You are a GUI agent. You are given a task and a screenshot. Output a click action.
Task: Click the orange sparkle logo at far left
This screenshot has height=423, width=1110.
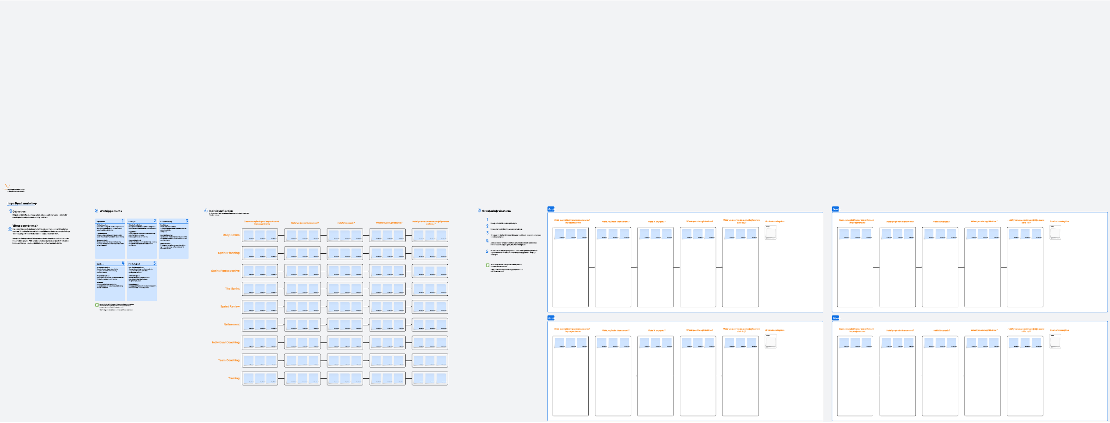(x=6, y=187)
